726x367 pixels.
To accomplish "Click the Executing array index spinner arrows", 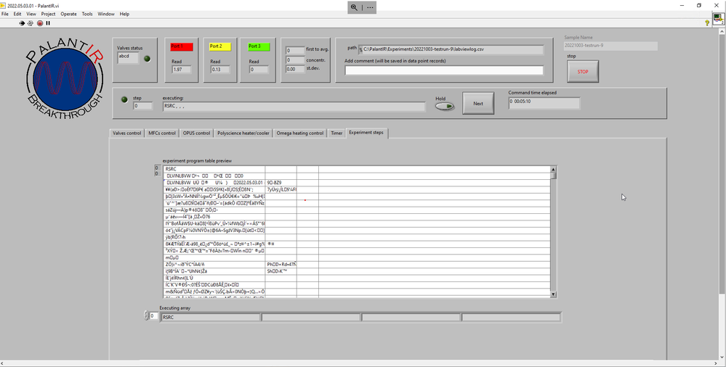I will [147, 316].
